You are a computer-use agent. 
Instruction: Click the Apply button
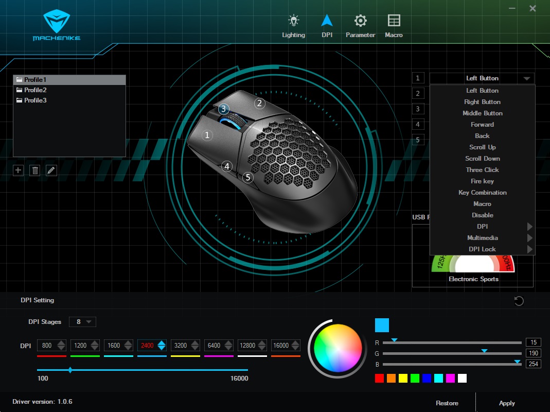(x=507, y=403)
